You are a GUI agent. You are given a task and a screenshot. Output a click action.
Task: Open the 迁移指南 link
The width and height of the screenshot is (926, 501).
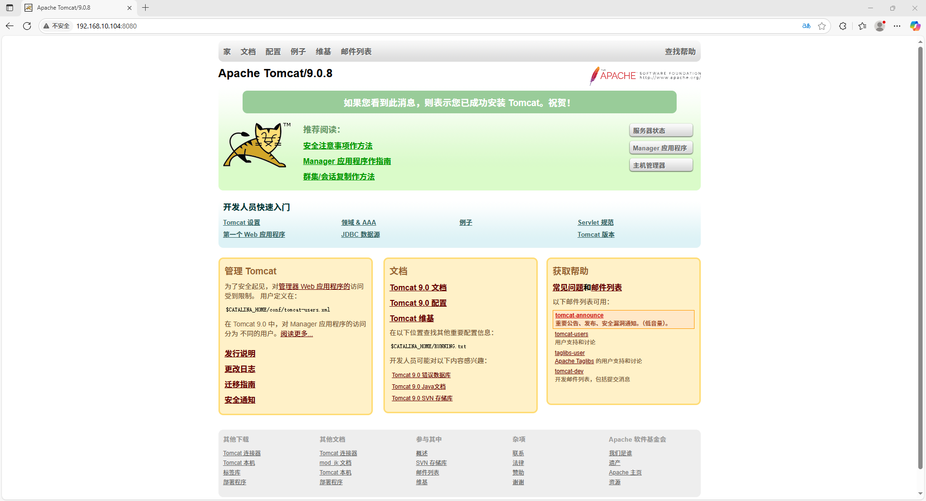tap(240, 384)
